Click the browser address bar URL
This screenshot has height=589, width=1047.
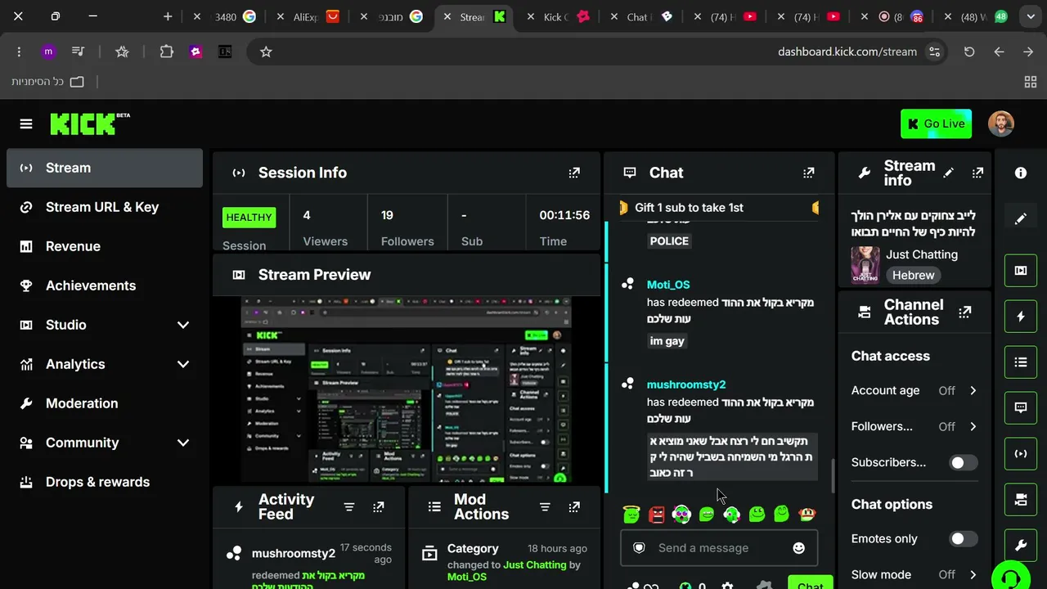pos(847,52)
